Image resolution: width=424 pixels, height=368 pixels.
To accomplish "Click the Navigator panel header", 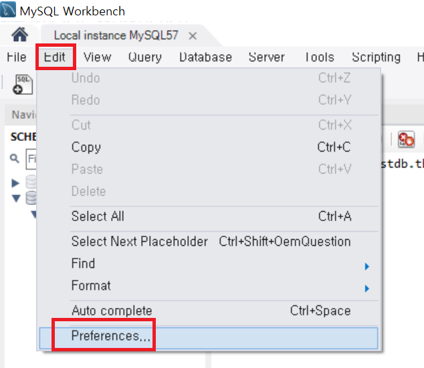I will click(x=21, y=115).
